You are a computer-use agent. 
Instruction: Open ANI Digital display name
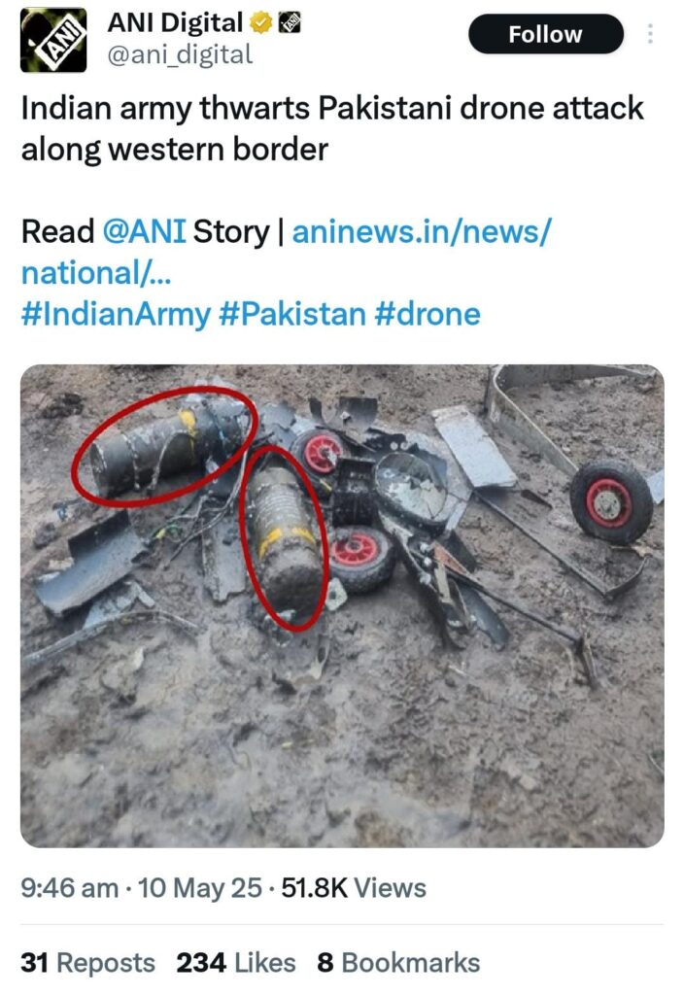pos(175,23)
